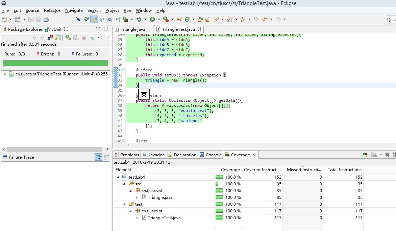
Task: Rerun the JUnit test
Action: pyautogui.click(x=68, y=38)
